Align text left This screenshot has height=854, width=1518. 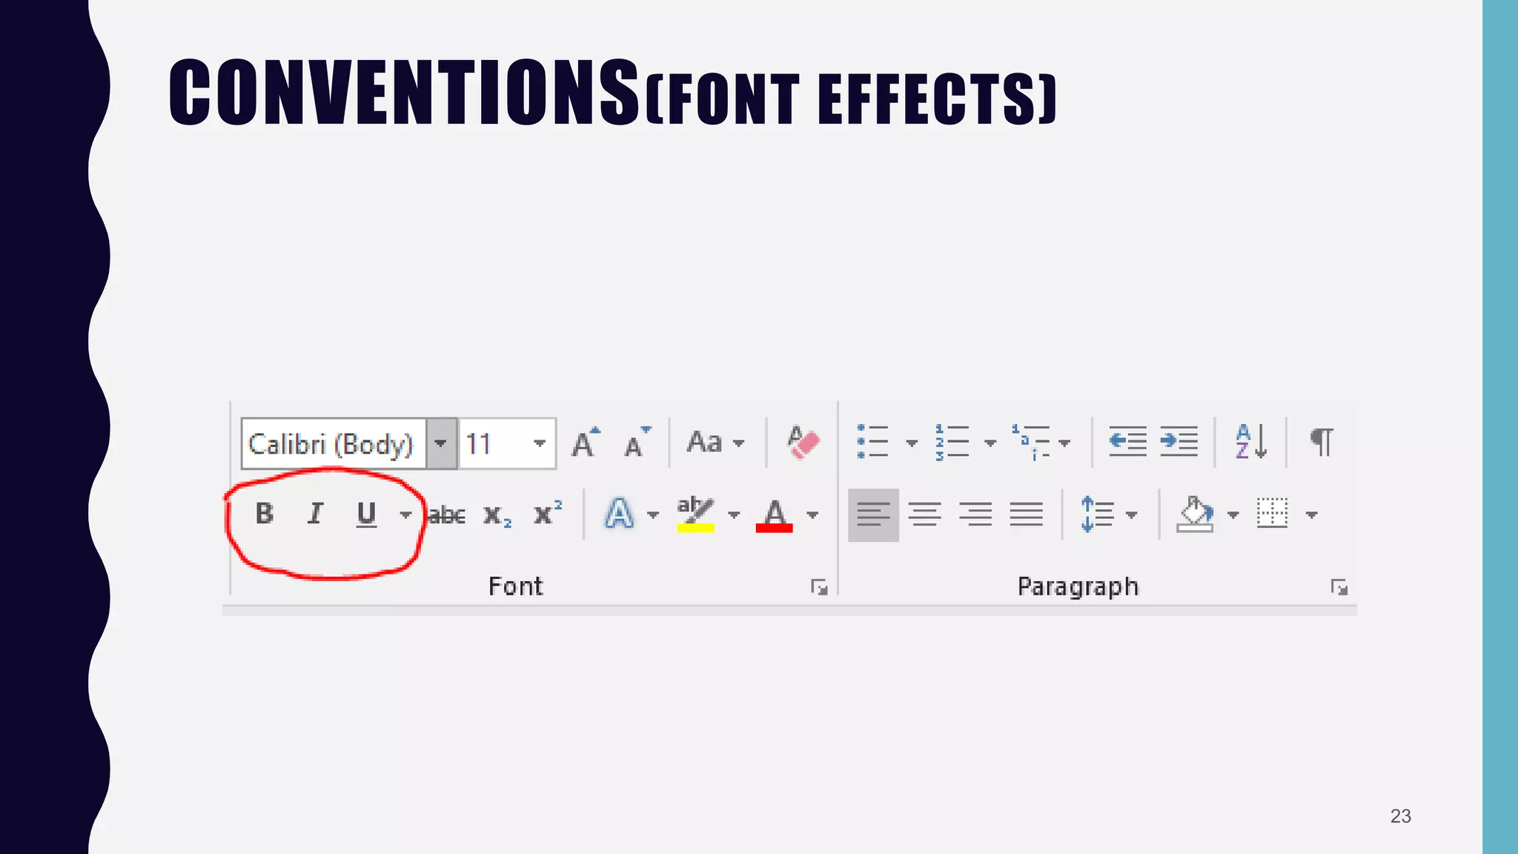(873, 514)
